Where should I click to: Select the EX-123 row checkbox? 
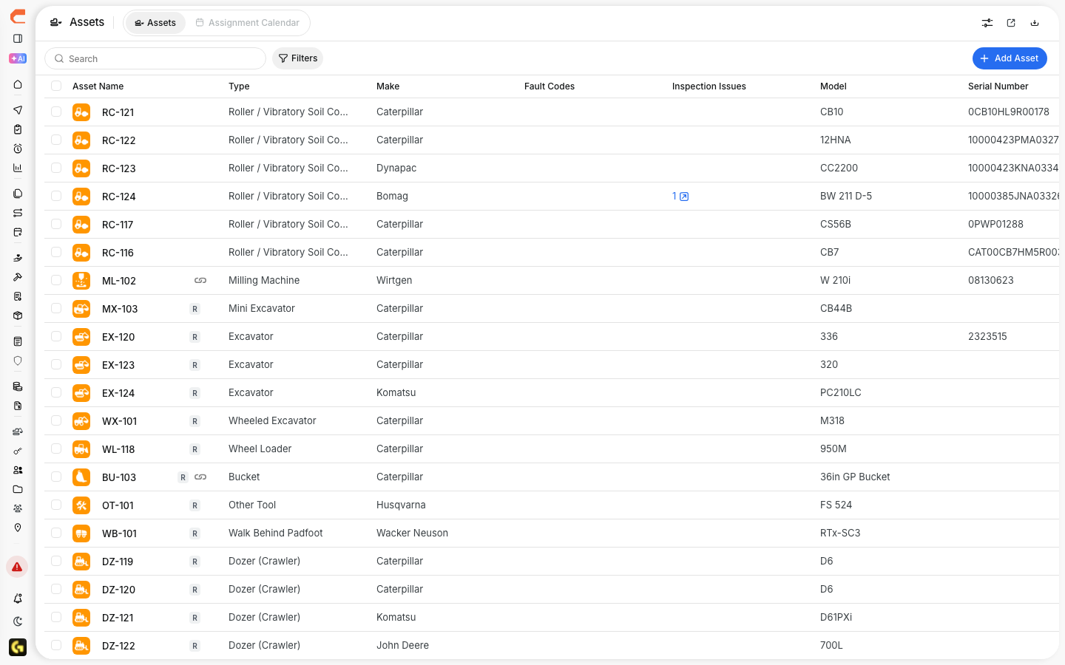[56, 365]
